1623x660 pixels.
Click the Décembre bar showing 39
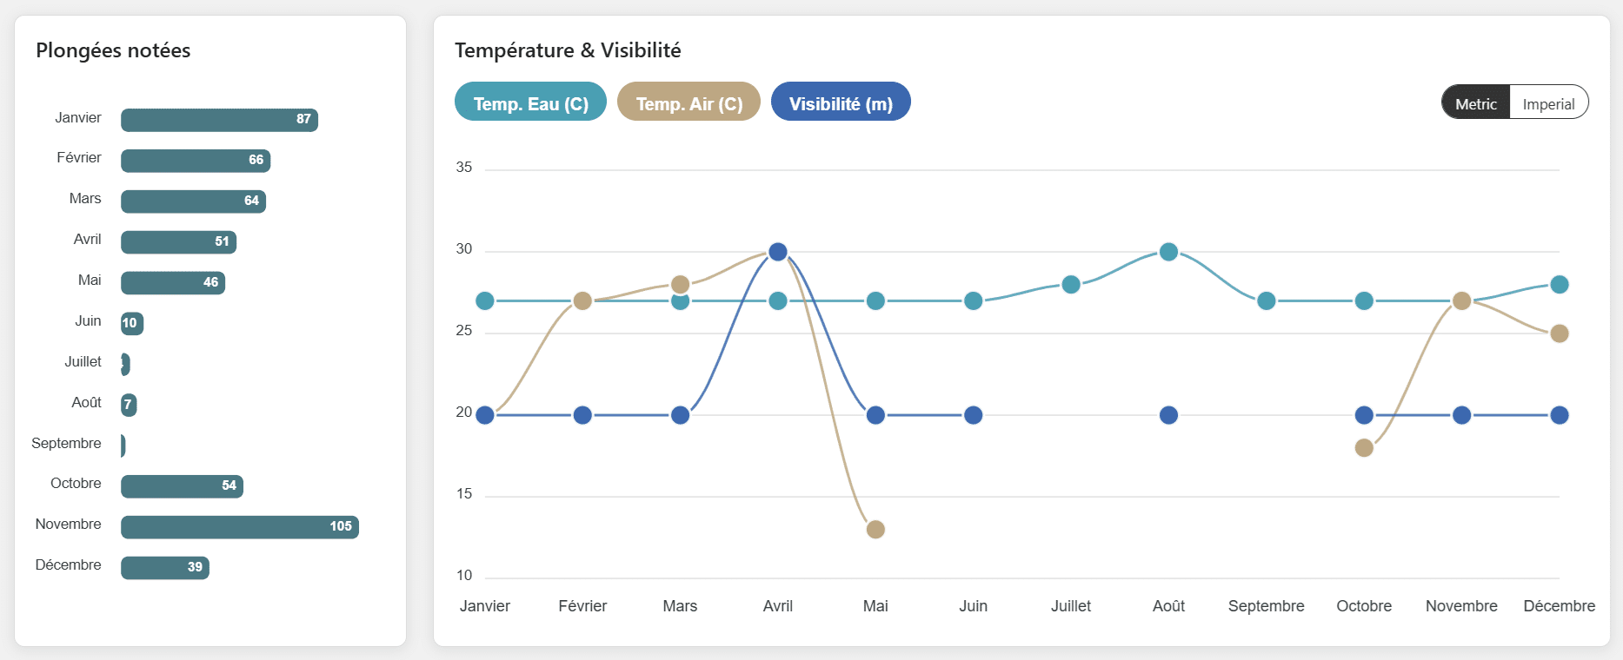pos(165,567)
